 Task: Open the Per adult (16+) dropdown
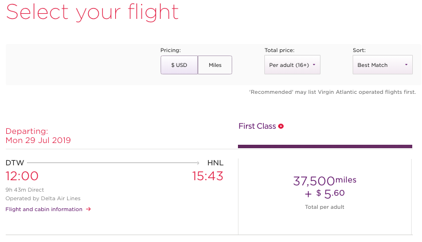coord(292,65)
